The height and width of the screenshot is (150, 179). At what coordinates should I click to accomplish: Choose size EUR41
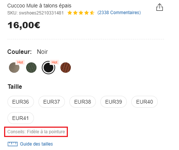pos(21,118)
